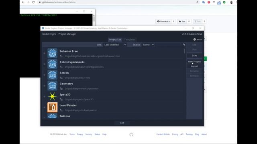The width and height of the screenshot is (257, 144).
Task: Go back with the browser back arrow
Action: pyautogui.click(x=23, y=2)
